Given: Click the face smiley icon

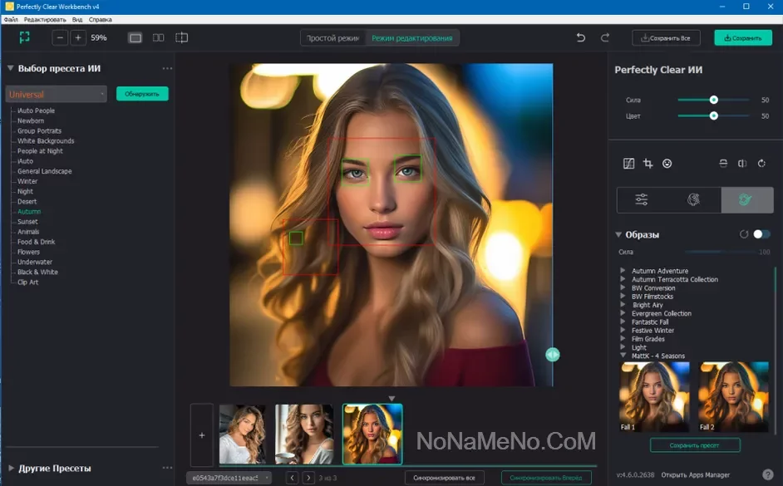Looking at the screenshot, I should (x=667, y=164).
